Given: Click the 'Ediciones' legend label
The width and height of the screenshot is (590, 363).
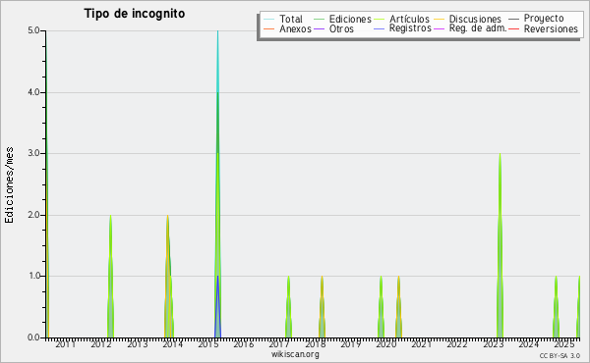Looking at the screenshot, I should pos(350,19).
